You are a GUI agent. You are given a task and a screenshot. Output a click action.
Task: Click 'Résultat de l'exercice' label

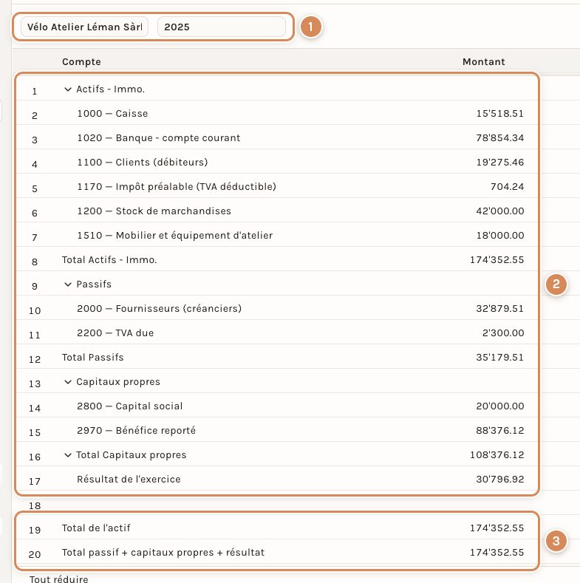(x=129, y=480)
